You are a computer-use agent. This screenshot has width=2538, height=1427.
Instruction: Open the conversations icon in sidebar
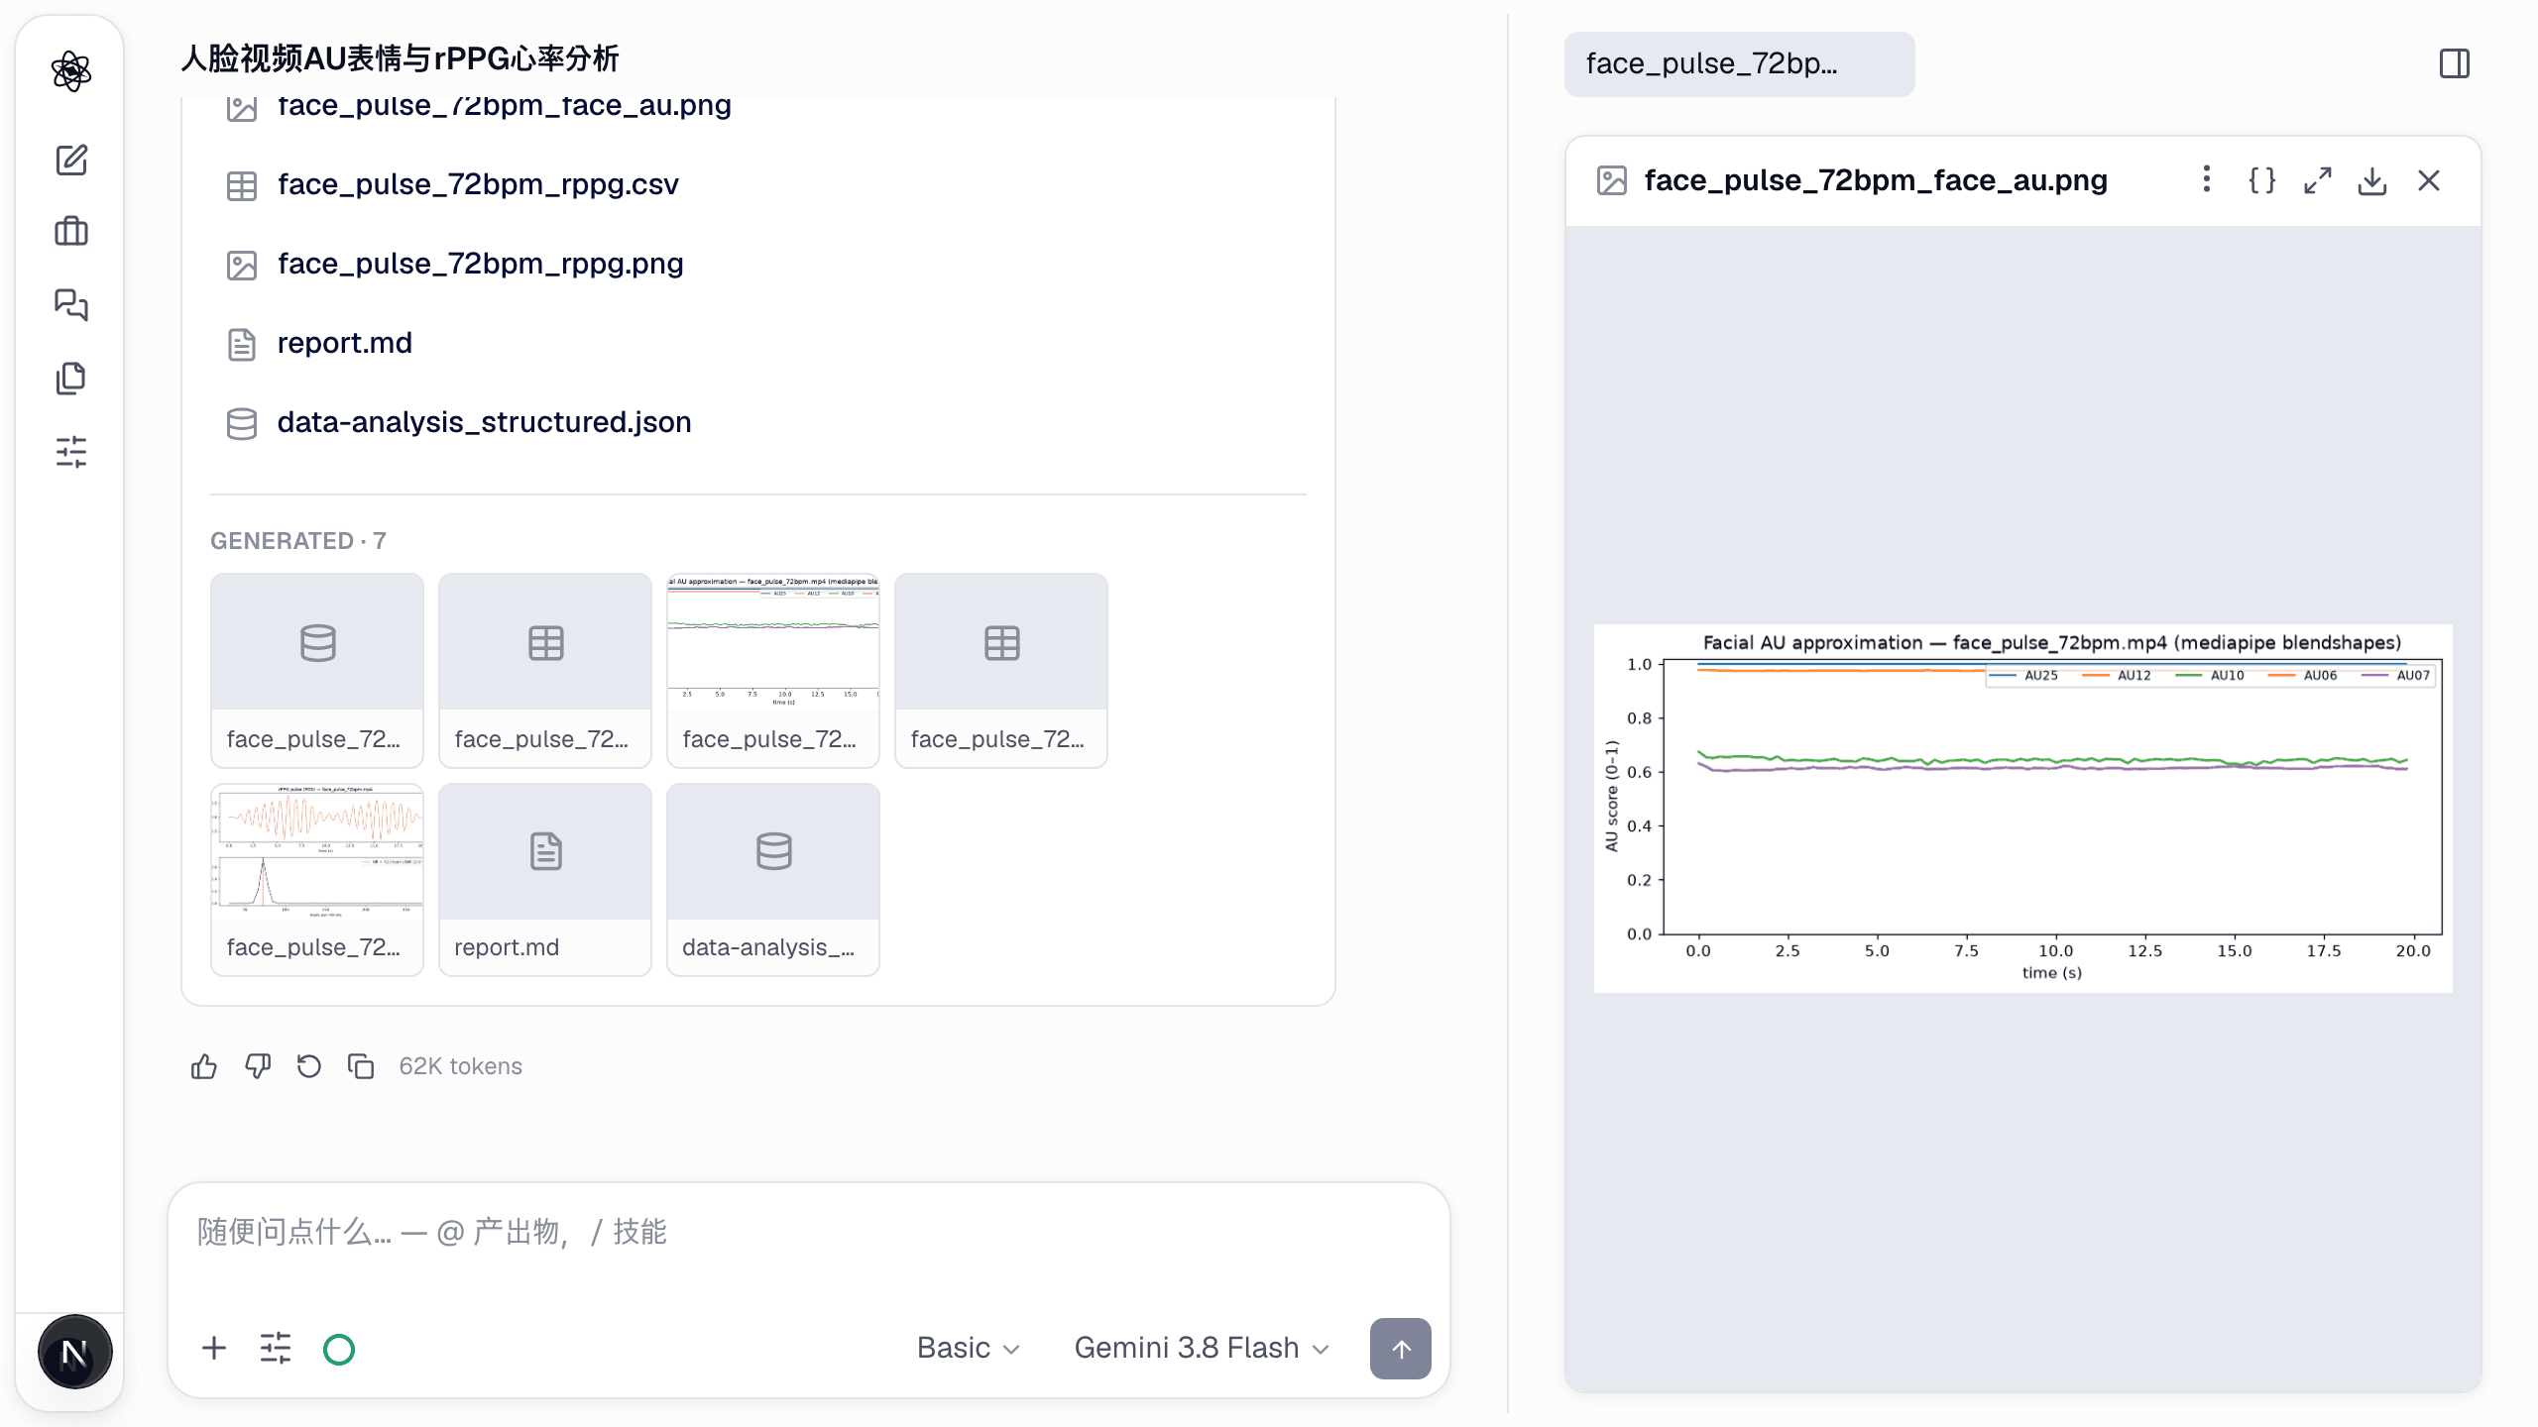[x=71, y=304]
